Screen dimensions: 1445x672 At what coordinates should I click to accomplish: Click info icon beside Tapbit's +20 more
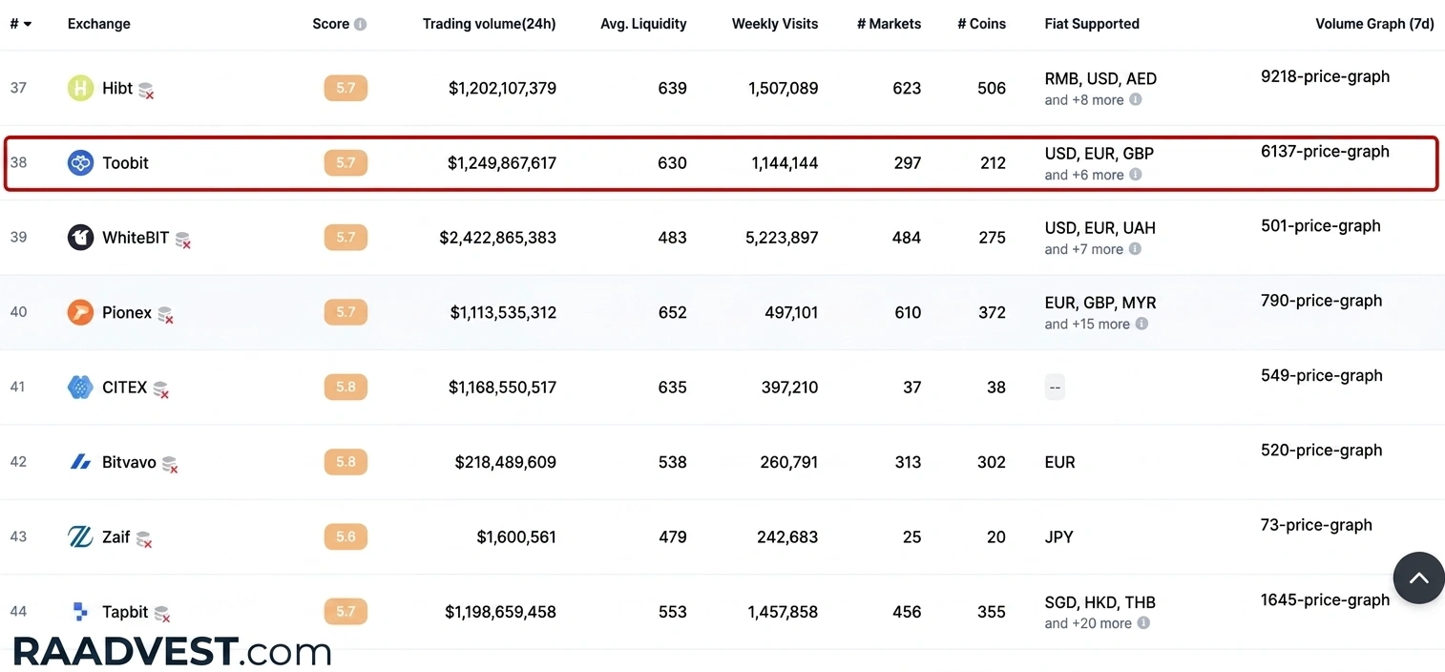click(1143, 623)
